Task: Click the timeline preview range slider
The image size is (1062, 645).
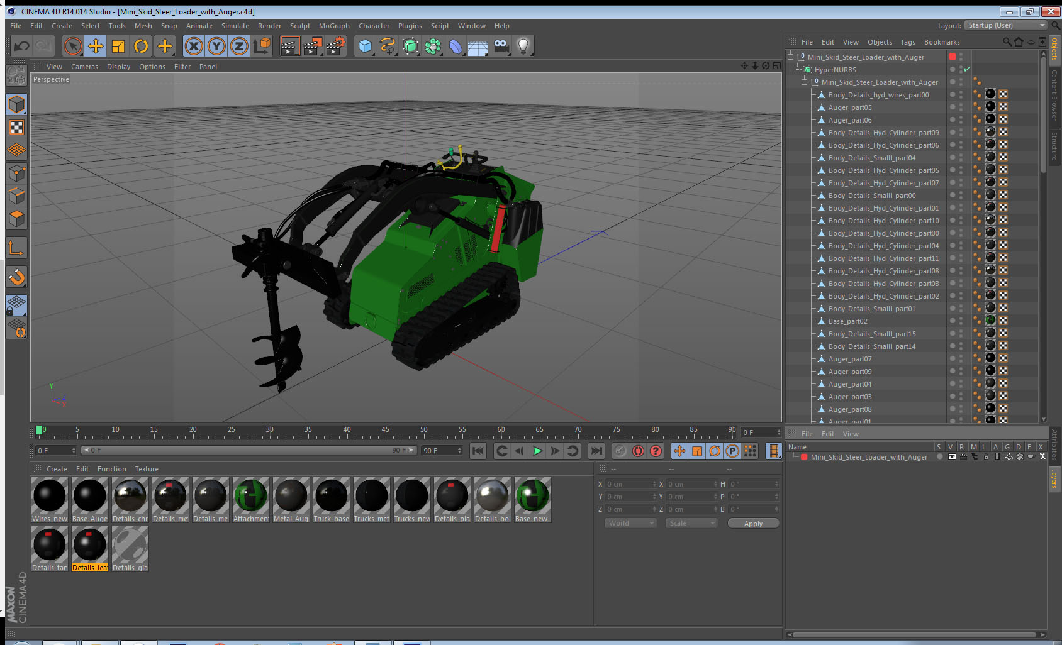Action: (x=249, y=450)
